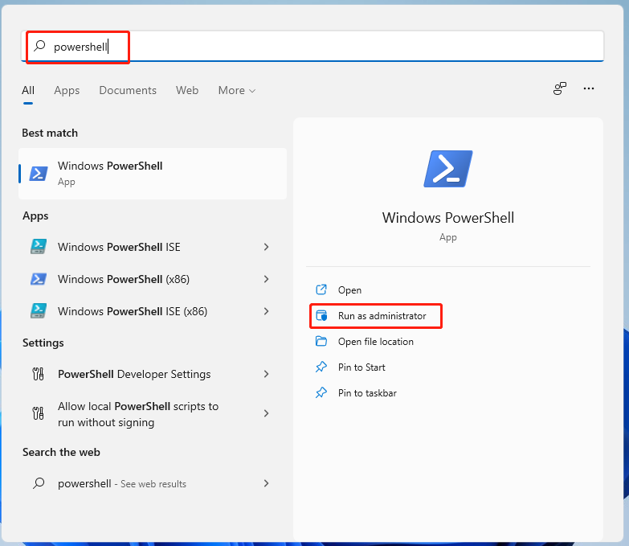Click the Pin to Start pin icon
629x546 pixels.
(x=321, y=367)
